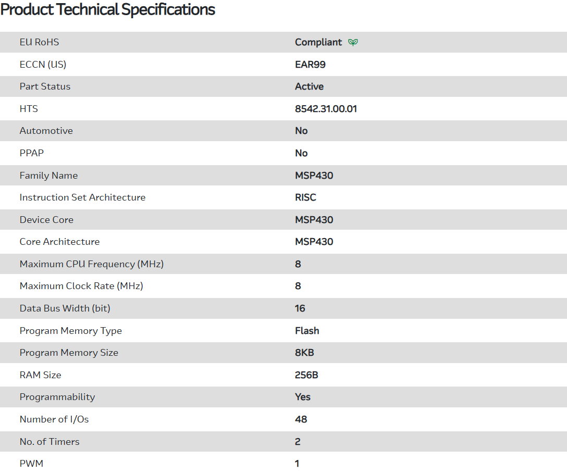This screenshot has height=473, width=567.
Task: Select the Maximum Clock Rate (MHz) label
Action: click(81, 286)
